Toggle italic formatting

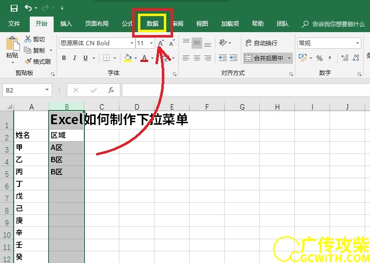tap(75, 58)
